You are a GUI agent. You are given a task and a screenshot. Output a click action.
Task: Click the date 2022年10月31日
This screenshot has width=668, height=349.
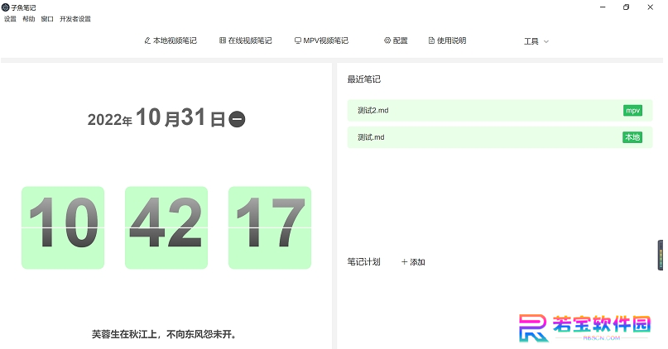(x=156, y=117)
